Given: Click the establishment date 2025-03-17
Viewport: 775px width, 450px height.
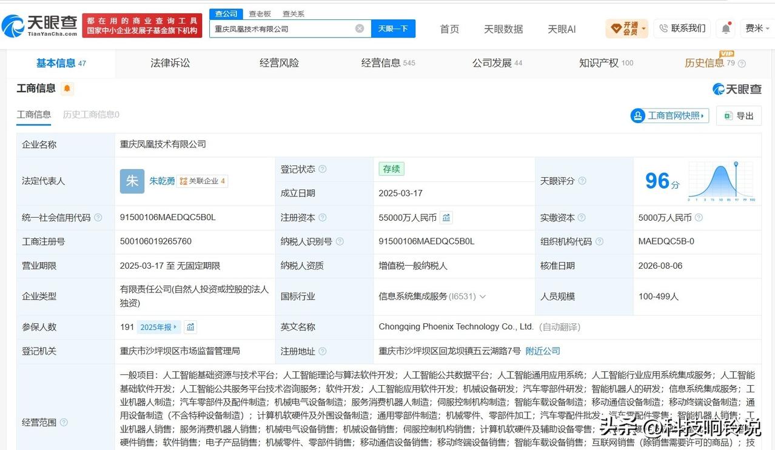Looking at the screenshot, I should [x=400, y=193].
